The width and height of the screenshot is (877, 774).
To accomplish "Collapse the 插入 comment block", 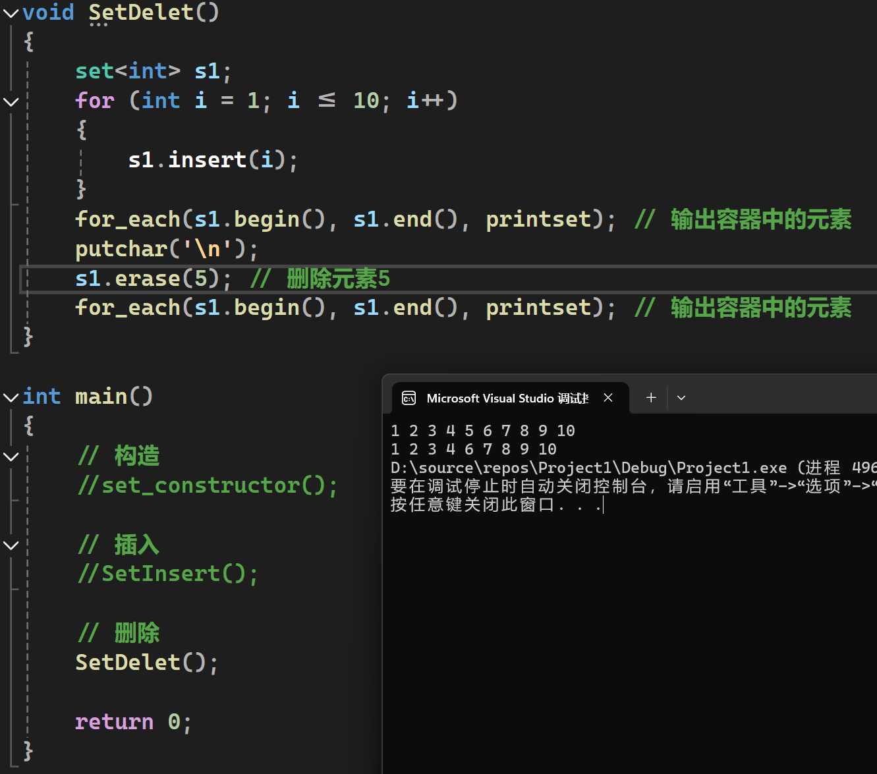I will 11,545.
